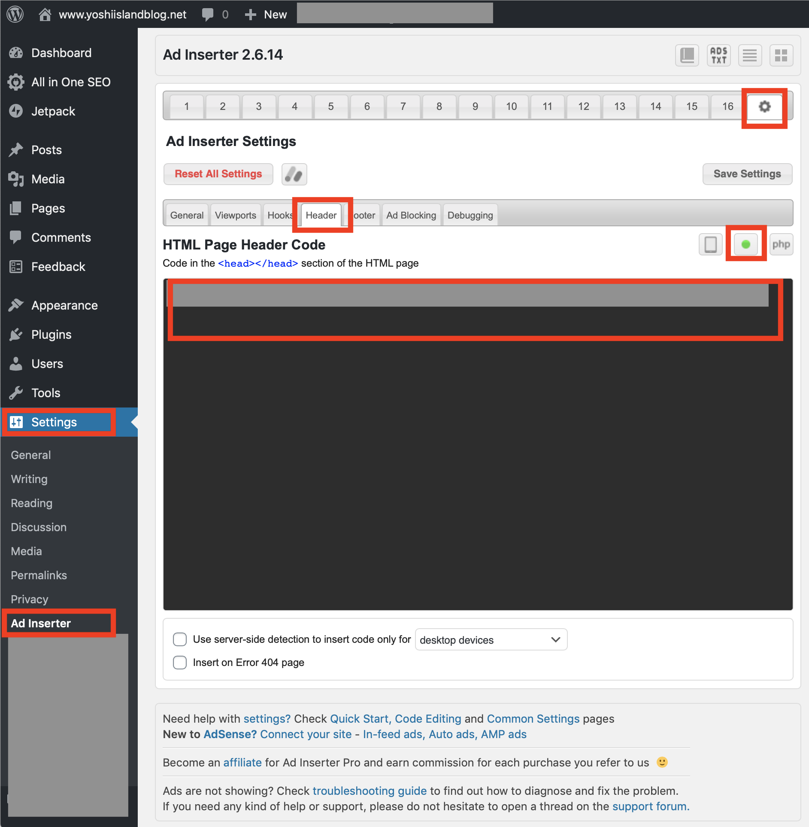Toggle the green enable header code button
This screenshot has width=809, height=827.
pyautogui.click(x=746, y=245)
